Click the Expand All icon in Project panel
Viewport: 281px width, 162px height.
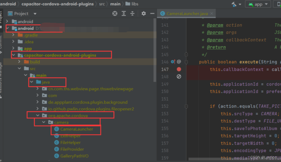point(124,14)
